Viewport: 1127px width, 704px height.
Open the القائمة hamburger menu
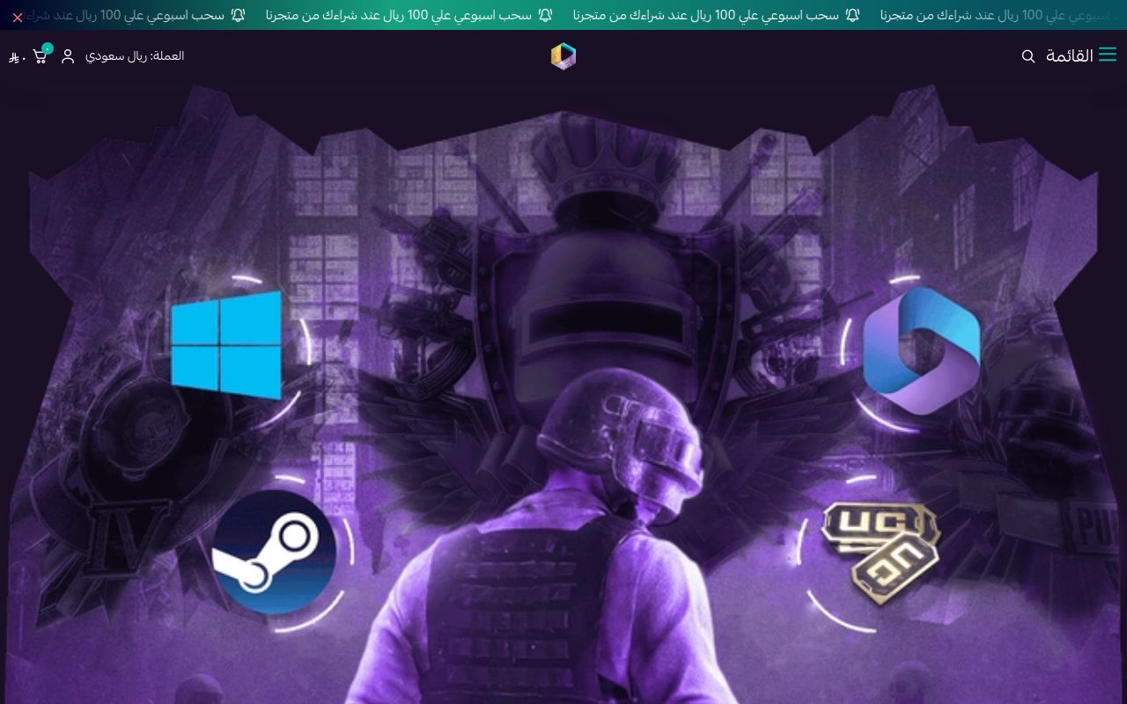[1108, 55]
